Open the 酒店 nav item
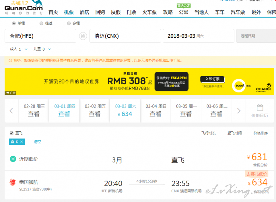This screenshot has height=202, width=276. [x=85, y=12]
